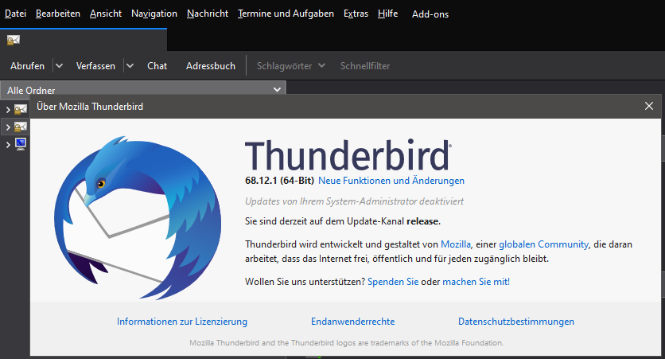Expand the second mail account in folder tree
665x359 pixels.
[8, 127]
